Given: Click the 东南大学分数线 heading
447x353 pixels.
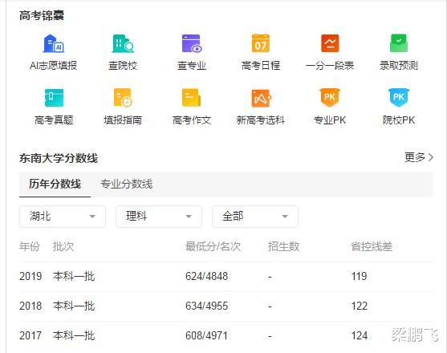Looking at the screenshot, I should (59, 158).
